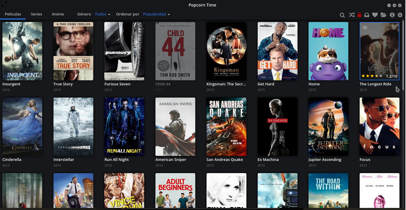Click the 'American Sniper' title text
Image resolution: width=406 pixels, height=210 pixels.
[x=171, y=160]
